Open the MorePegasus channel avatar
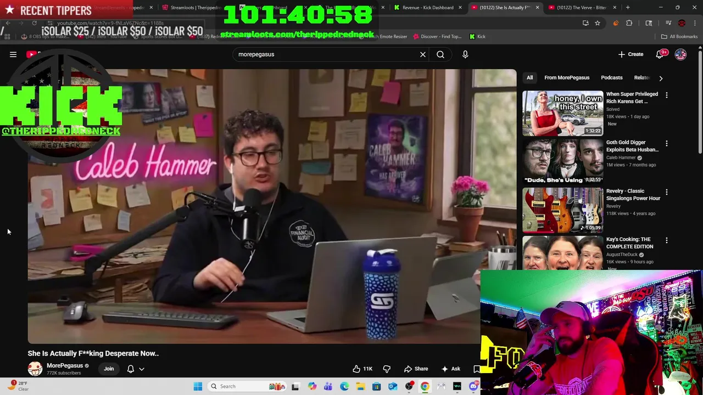Screen dimensions: 703x395 point(35,369)
